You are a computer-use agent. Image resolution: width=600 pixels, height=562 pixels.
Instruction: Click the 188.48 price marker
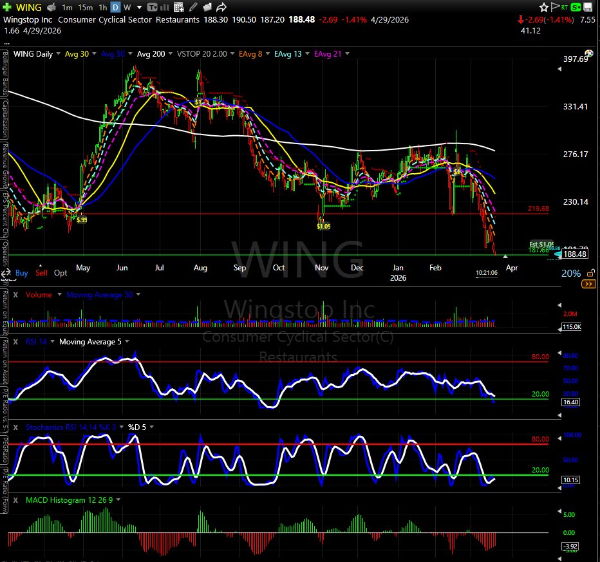(x=575, y=254)
